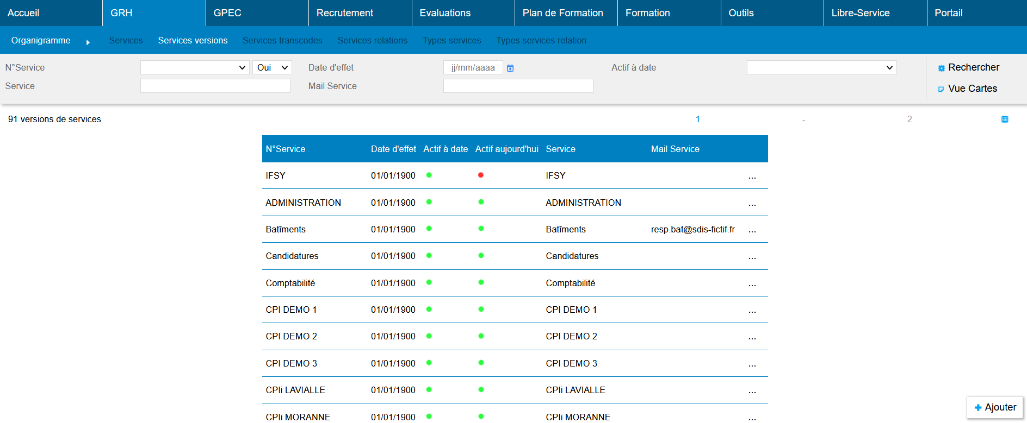Click the green Actif à date dot for ADMINISTRATION
The height and width of the screenshot is (423, 1027).
pos(429,202)
